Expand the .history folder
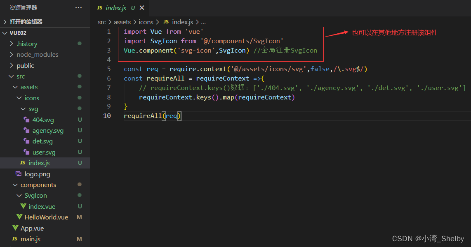471x247 pixels. point(27,44)
